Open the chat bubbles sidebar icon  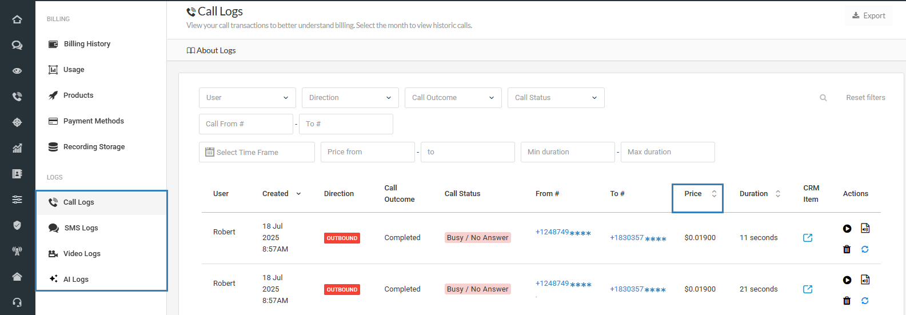coord(17,45)
